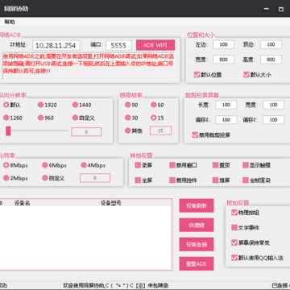
Task: Select the 8Mbps bitrate option
Action: tap(6, 165)
